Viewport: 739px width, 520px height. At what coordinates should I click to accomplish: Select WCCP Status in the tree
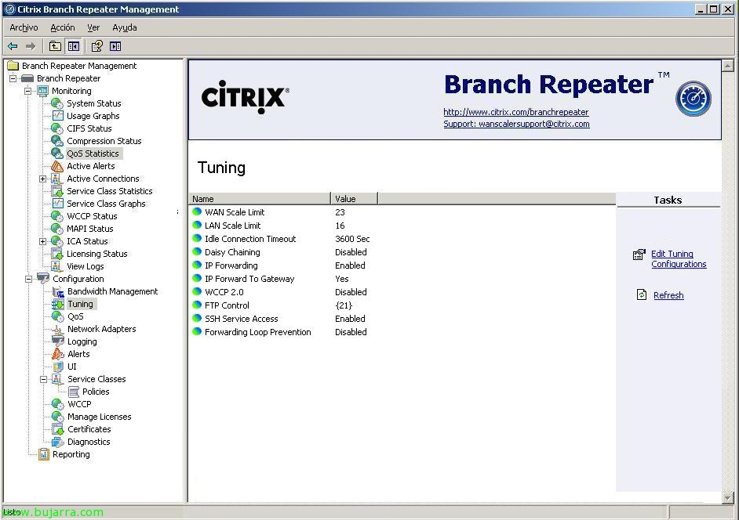point(92,216)
